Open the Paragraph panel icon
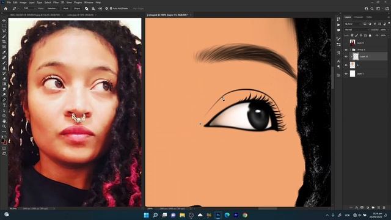 click(338, 67)
